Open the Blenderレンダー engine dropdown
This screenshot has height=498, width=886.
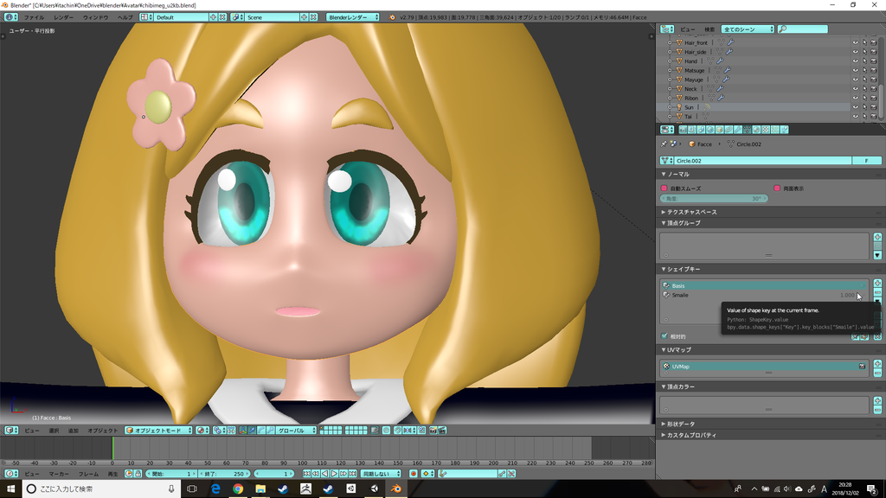(x=353, y=17)
